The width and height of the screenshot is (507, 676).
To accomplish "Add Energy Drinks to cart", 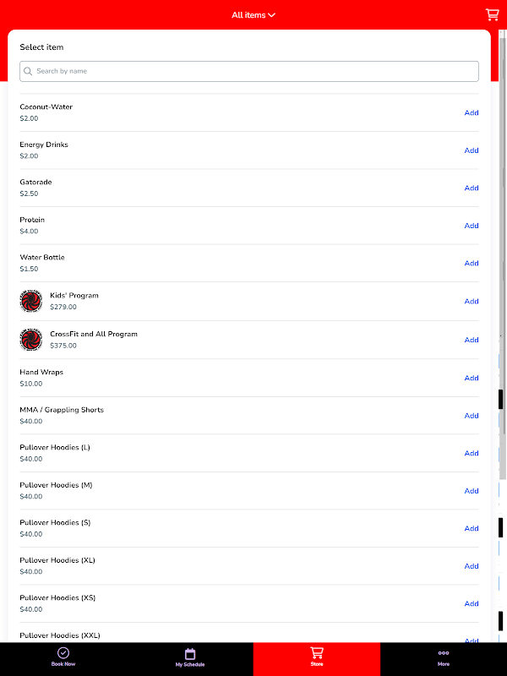I will 472,150.
